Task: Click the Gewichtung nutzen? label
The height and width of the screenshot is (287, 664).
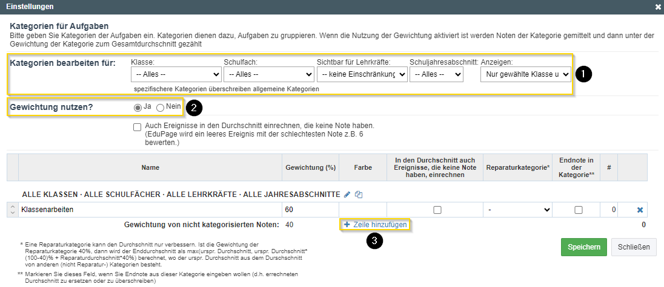Action: coord(51,108)
